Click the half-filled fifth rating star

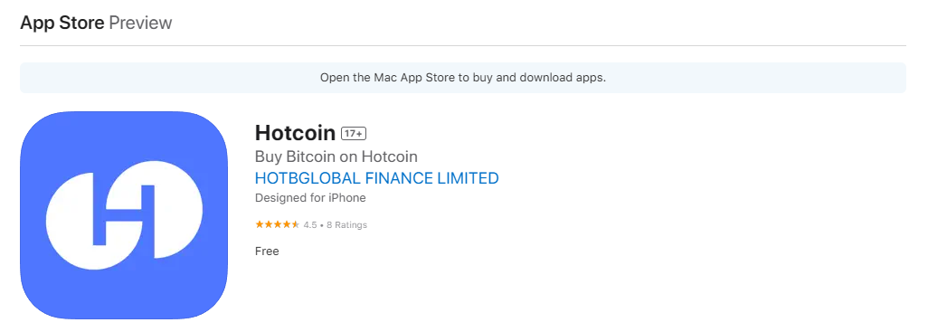(296, 225)
